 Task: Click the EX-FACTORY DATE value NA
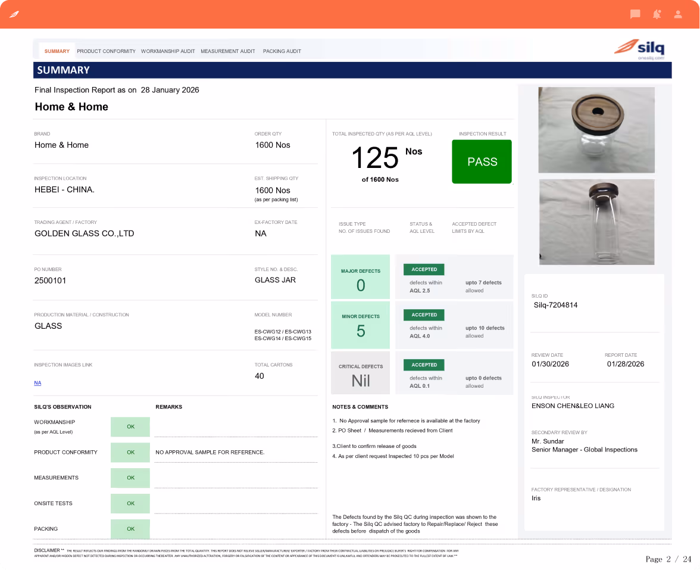point(260,233)
